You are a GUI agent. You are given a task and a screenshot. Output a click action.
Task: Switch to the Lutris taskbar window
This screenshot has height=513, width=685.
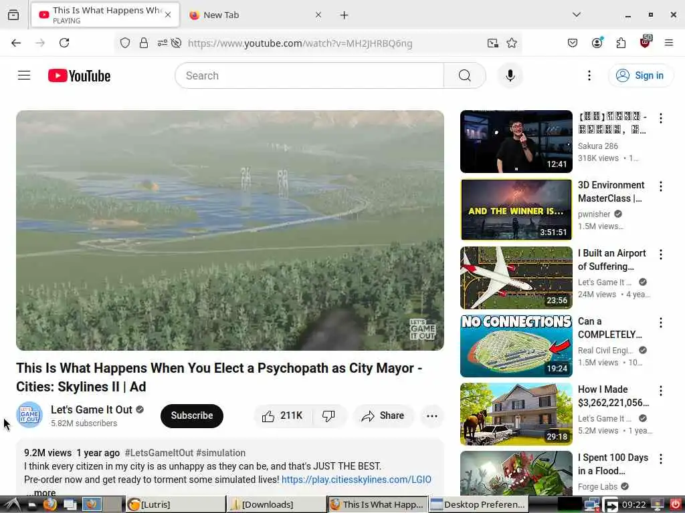point(176,505)
